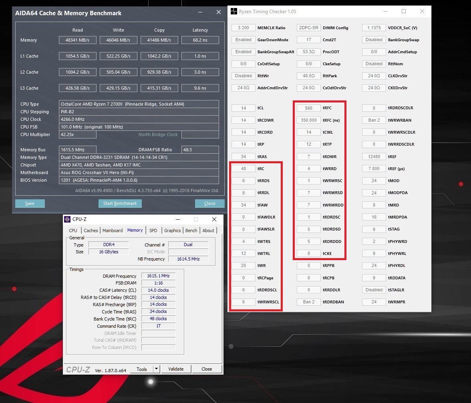Click the Ryzen Timing Checker title icon
The image size is (471, 403).
tap(234, 11)
